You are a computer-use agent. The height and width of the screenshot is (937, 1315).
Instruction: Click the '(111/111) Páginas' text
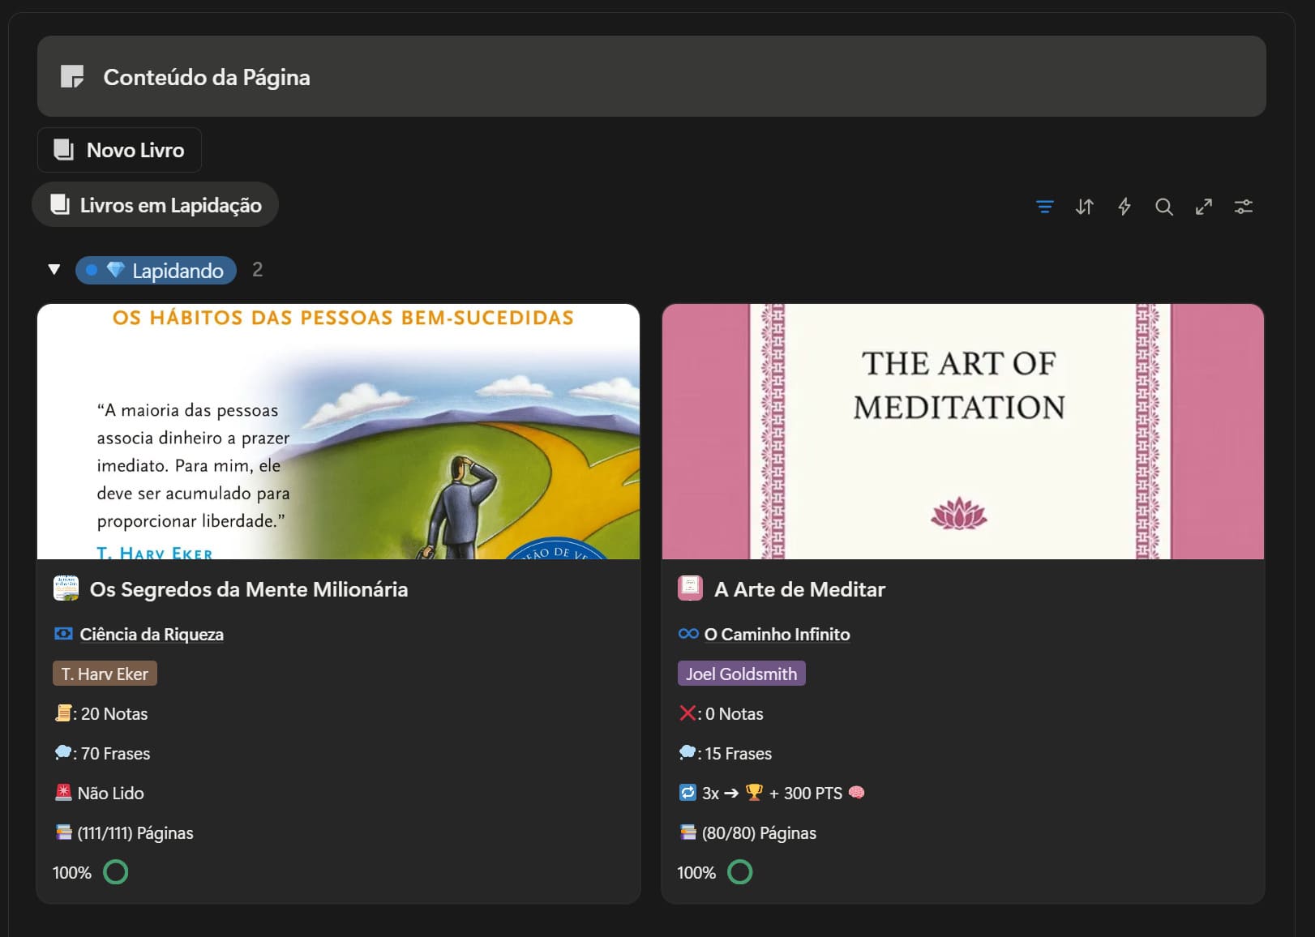[x=135, y=832]
